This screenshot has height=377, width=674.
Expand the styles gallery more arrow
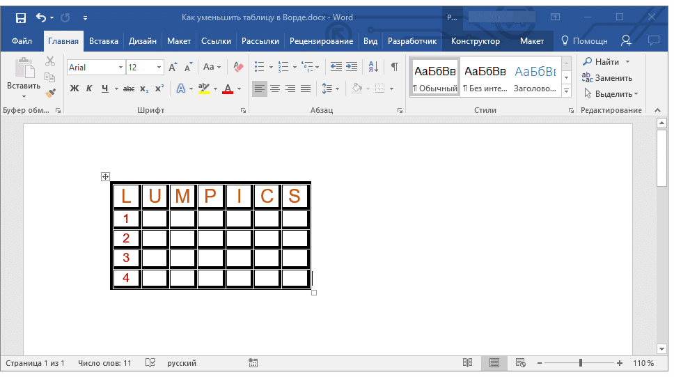[x=567, y=91]
